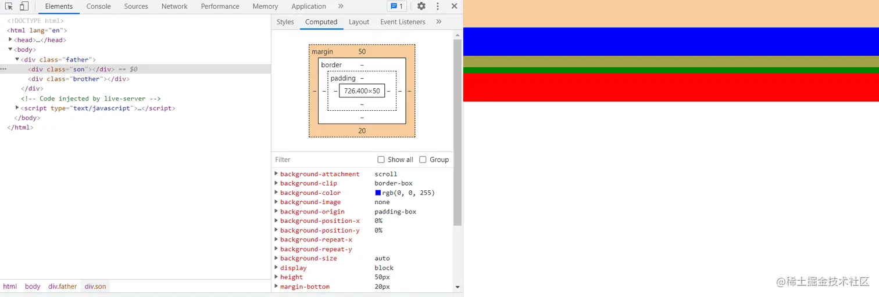Open the selected son node's ellipsis actions
The width and height of the screenshot is (879, 297).
[x=3, y=69]
